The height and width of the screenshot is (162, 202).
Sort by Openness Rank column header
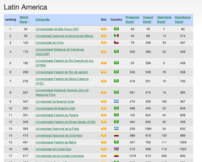164,20
